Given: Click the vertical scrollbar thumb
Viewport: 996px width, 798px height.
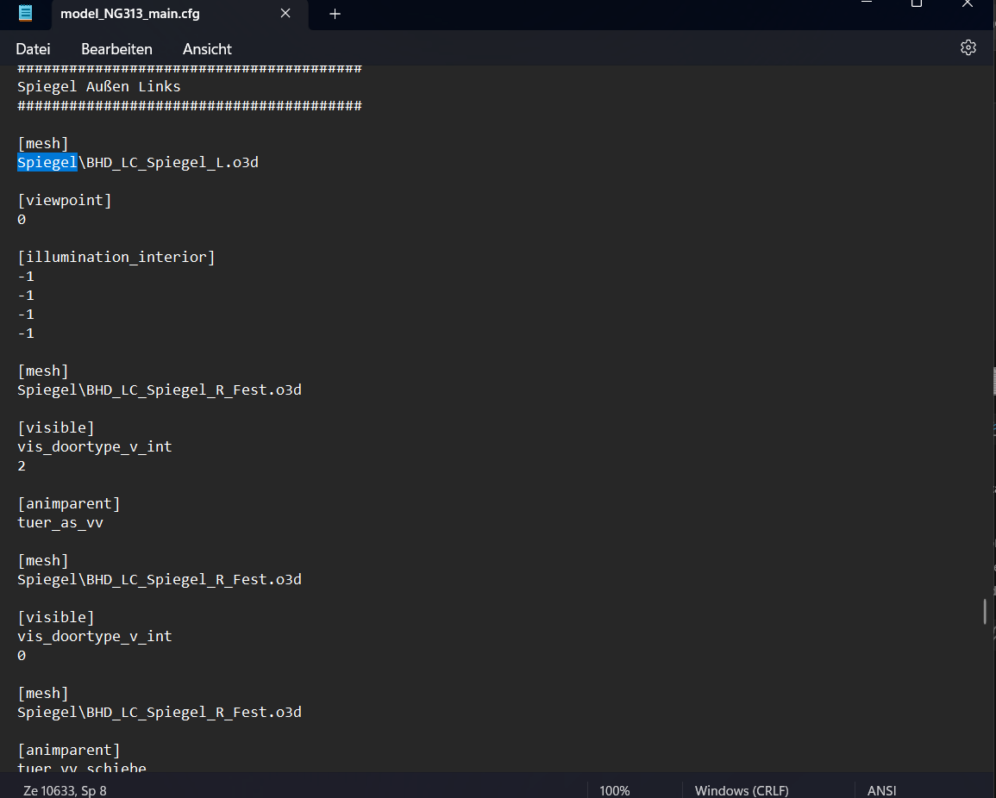Looking at the screenshot, I should coord(985,610).
